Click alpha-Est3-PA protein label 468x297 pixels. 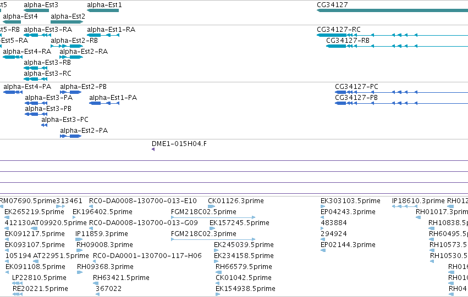coord(48,98)
